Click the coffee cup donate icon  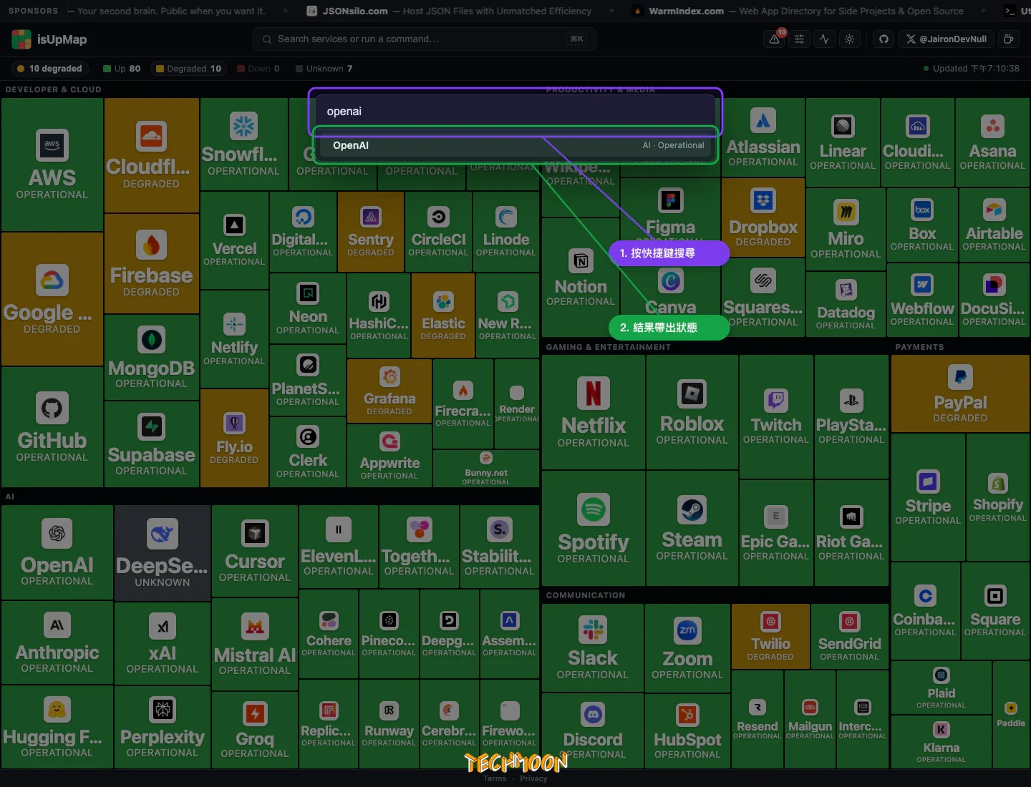pyautogui.click(x=1008, y=39)
